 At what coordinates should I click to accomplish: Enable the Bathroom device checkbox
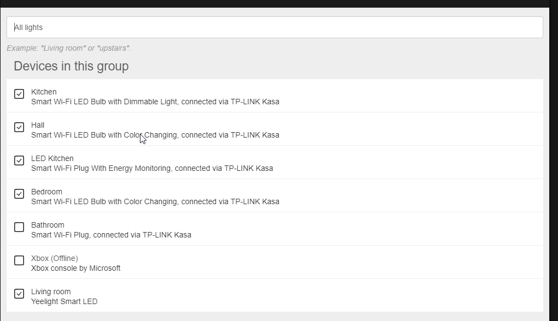point(19,227)
